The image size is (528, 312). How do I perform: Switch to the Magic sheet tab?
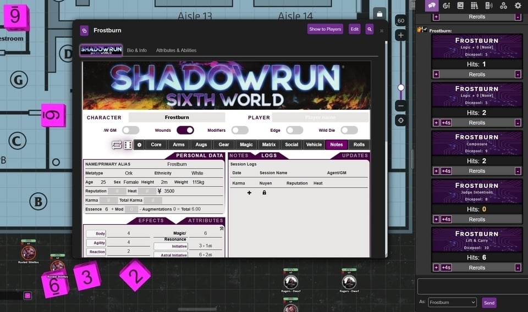246,144
